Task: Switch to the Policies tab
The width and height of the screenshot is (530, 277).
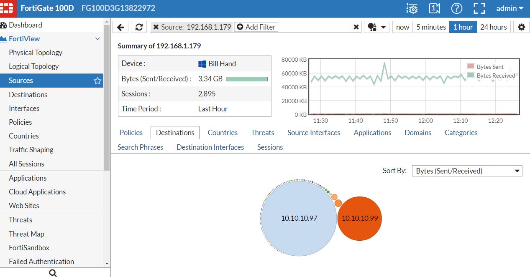Action: (x=131, y=133)
